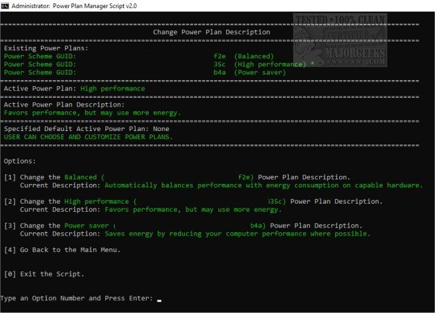The width and height of the screenshot is (435, 313).
Task: Click the 'Change Power Plan Description' heading
Action: (211, 32)
